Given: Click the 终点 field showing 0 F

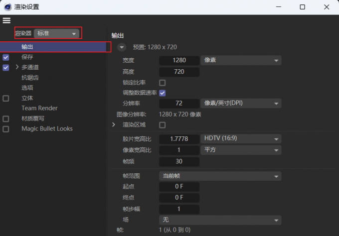Looking at the screenshot, I should [x=179, y=198].
